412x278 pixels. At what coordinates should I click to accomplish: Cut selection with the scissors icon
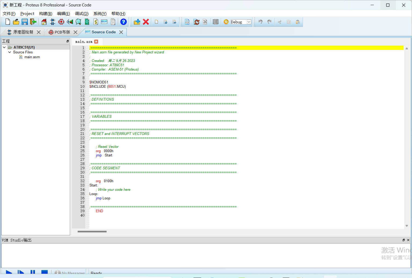280,22
